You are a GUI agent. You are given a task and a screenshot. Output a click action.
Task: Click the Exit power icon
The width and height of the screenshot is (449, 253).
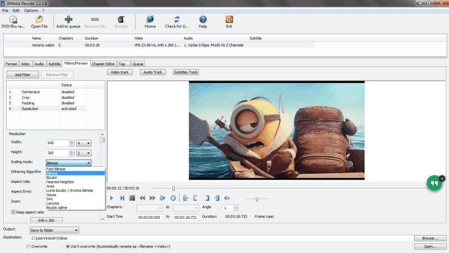pos(229,20)
